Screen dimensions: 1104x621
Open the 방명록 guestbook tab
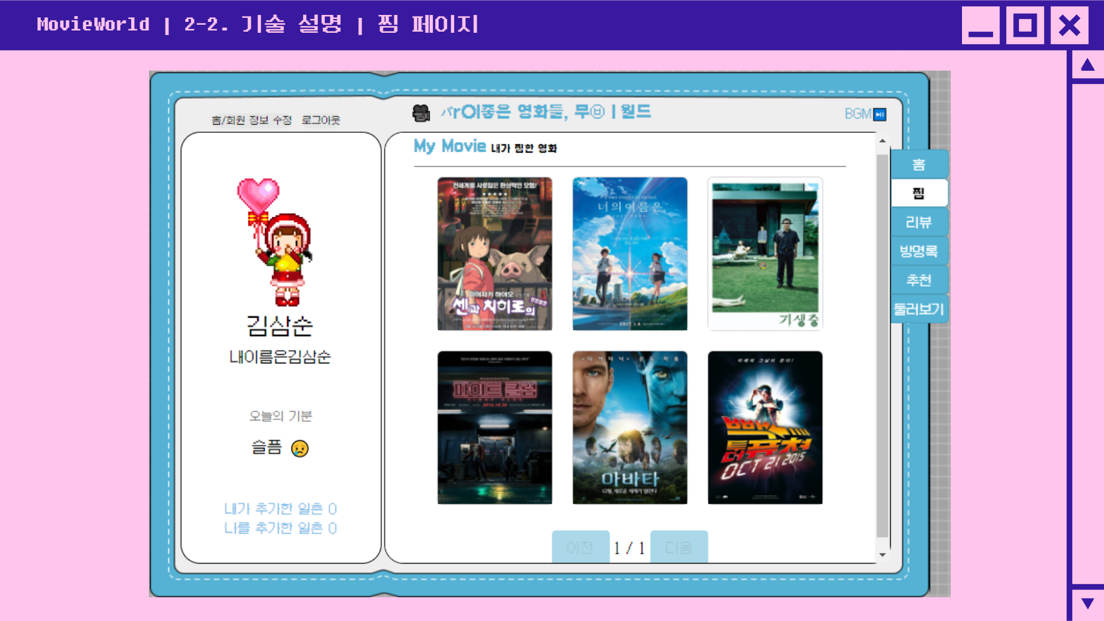pos(918,251)
